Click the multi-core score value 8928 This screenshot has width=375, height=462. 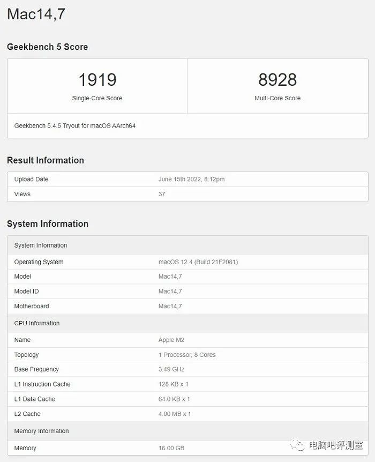pyautogui.click(x=277, y=80)
